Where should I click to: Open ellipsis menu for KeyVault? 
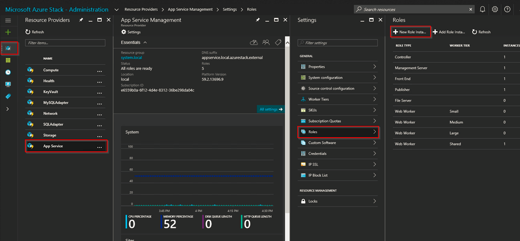pos(99,93)
